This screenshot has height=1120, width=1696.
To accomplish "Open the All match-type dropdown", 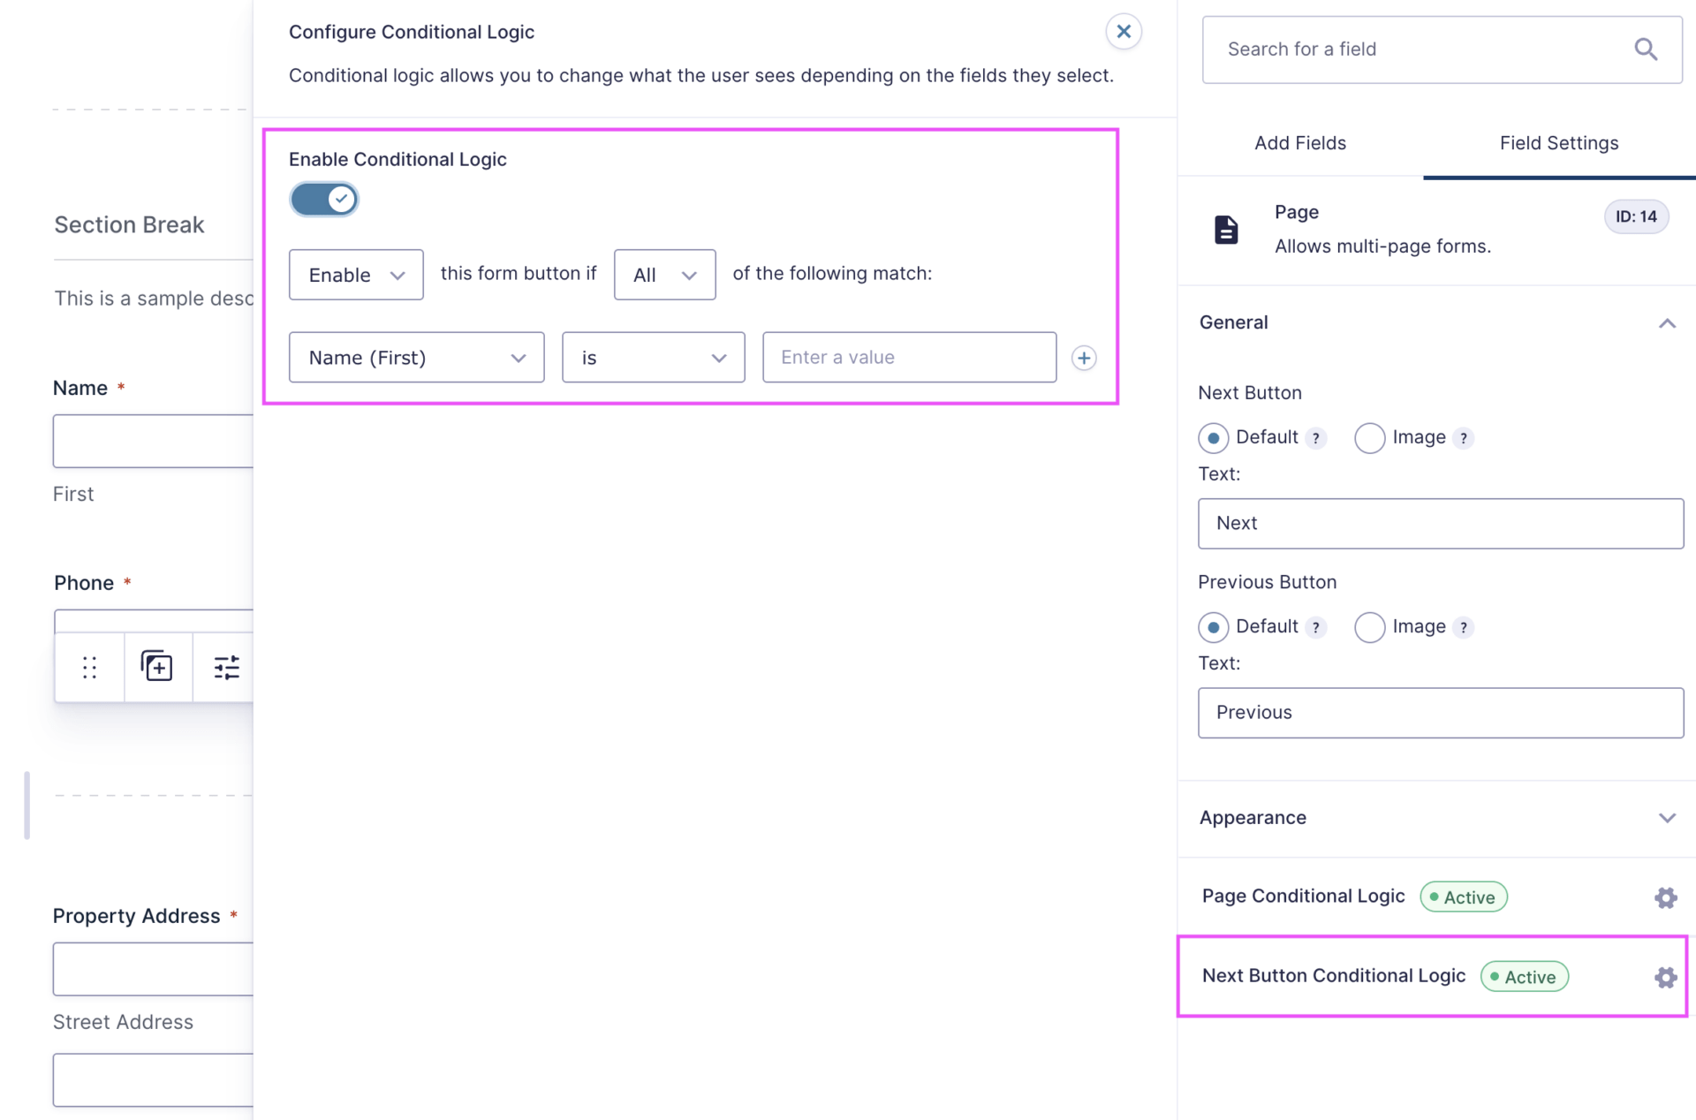I will (x=664, y=275).
